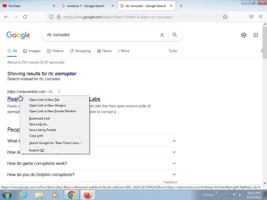Choose Search Google for "Real-Time Corru..."
Image resolution: width=267 pixels, height=200 pixels.
(x=55, y=143)
